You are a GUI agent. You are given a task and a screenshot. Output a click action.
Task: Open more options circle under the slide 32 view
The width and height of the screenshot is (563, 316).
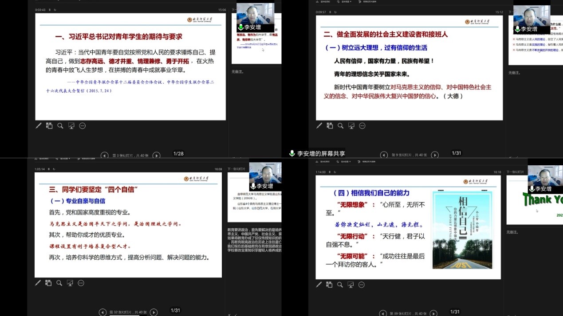pyautogui.click(x=81, y=283)
